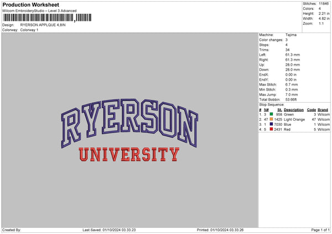Click 'Wilcom EmbroideryStudio – Level 3 Advanced' text
332x234 pixels.
[x=39, y=11]
